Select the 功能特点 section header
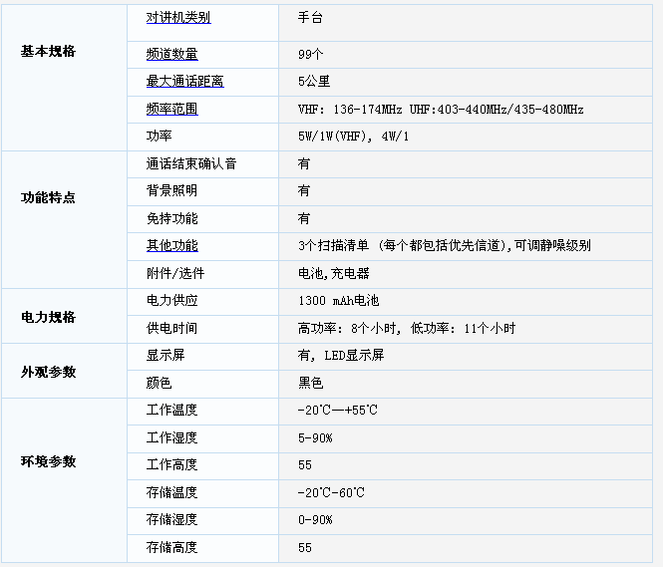663x567 pixels. (x=48, y=197)
